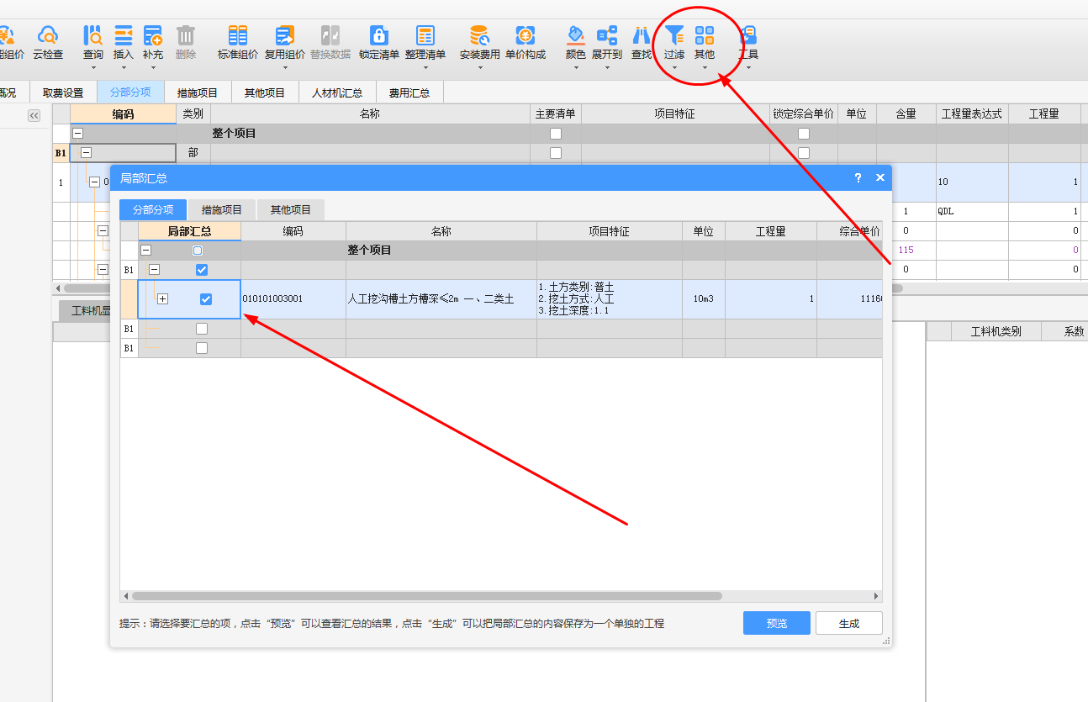Check the second B1 row checkbox in dialog
Screen dimensions: 1088x702
point(202,329)
